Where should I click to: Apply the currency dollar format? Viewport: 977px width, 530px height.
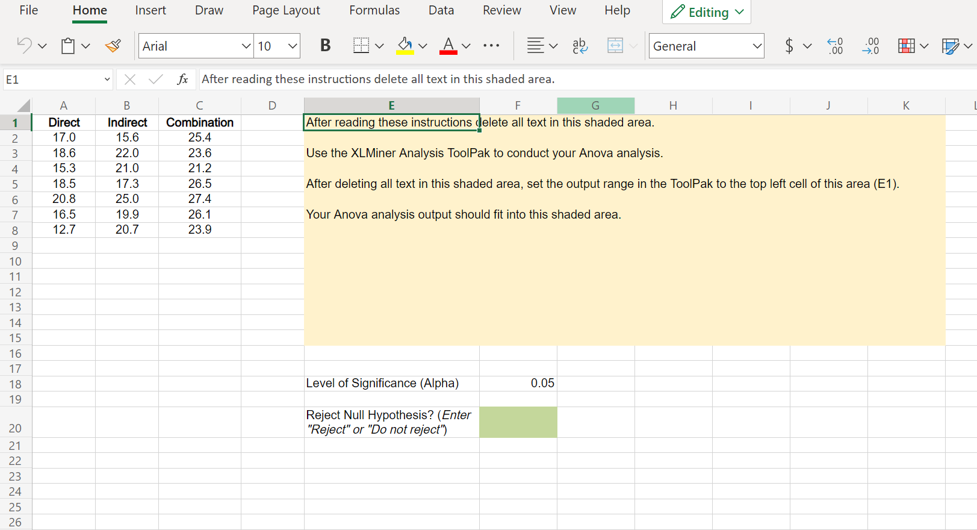(x=789, y=46)
